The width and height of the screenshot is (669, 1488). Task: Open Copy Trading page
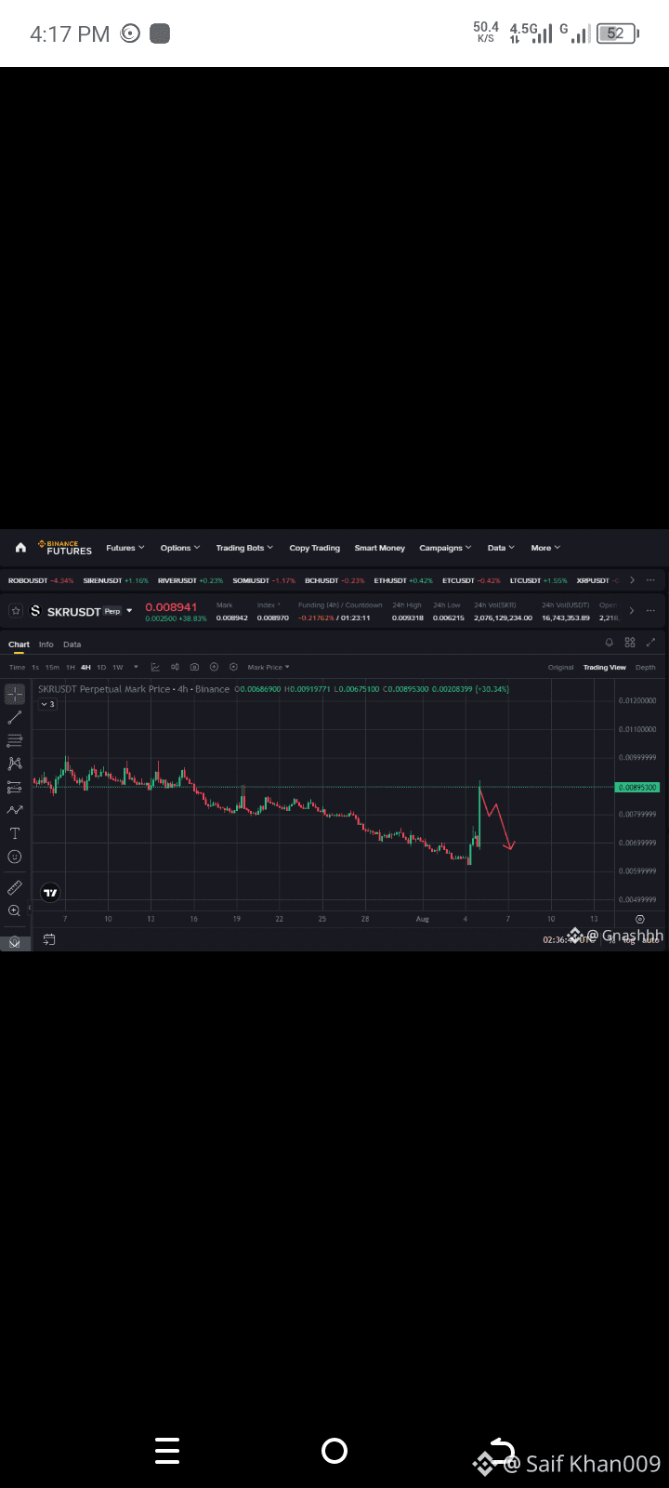pyautogui.click(x=314, y=548)
